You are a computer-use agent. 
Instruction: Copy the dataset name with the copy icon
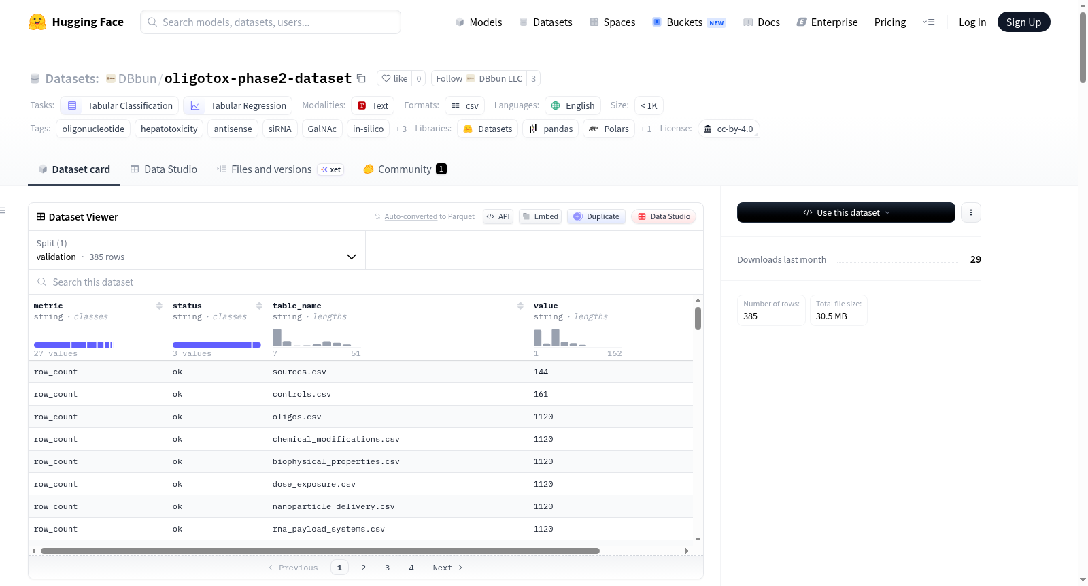pyautogui.click(x=361, y=78)
